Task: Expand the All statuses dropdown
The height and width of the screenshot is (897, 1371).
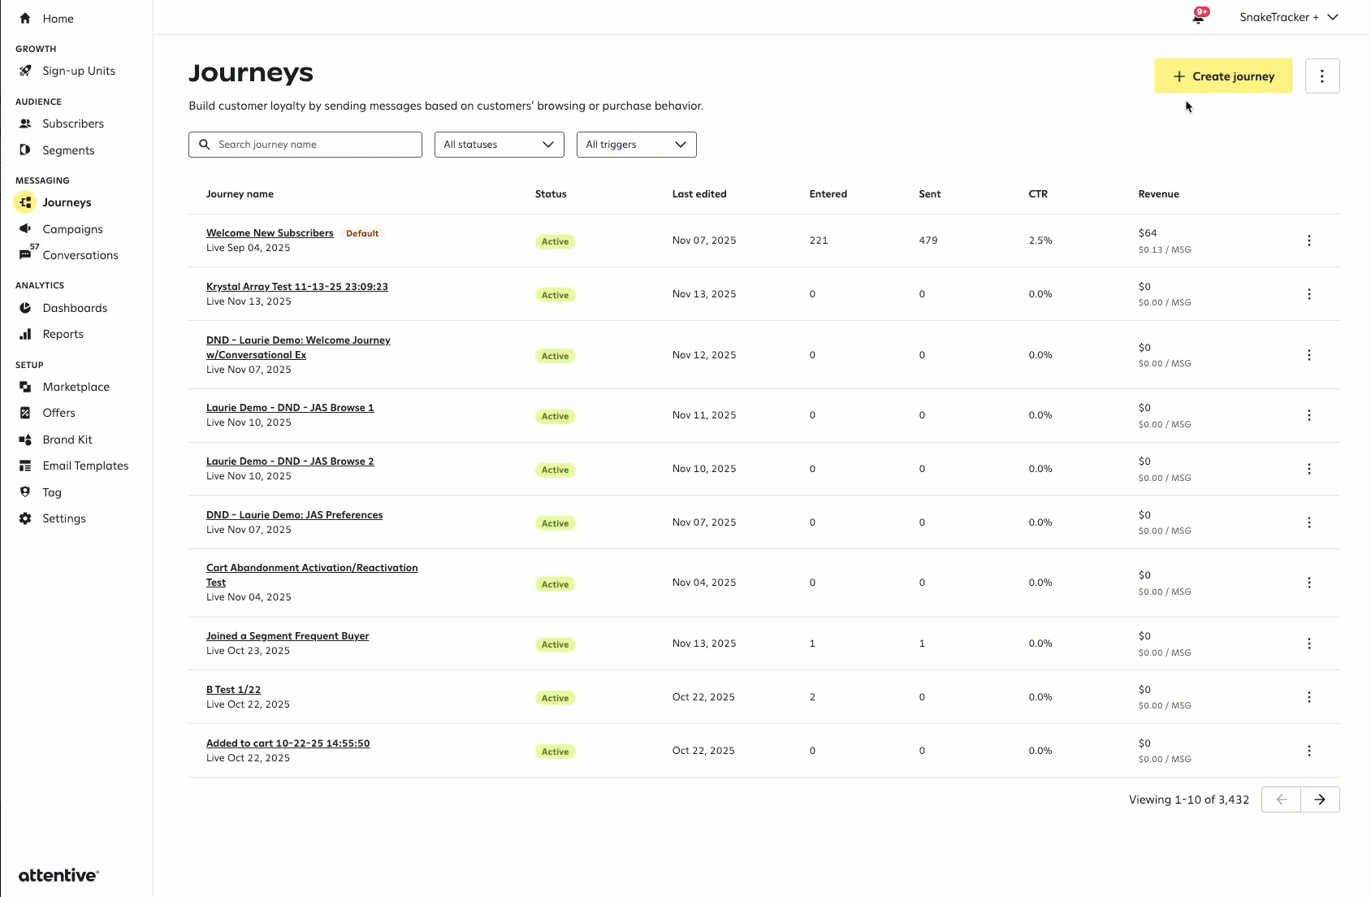Action: click(x=499, y=145)
